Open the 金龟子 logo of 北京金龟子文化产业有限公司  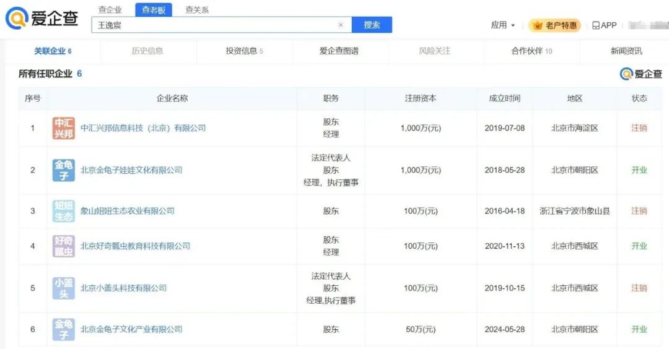(x=64, y=329)
